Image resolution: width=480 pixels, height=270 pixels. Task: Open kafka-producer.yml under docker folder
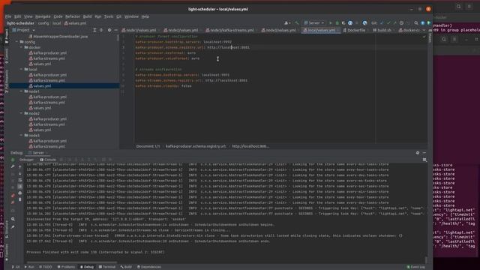[48, 53]
